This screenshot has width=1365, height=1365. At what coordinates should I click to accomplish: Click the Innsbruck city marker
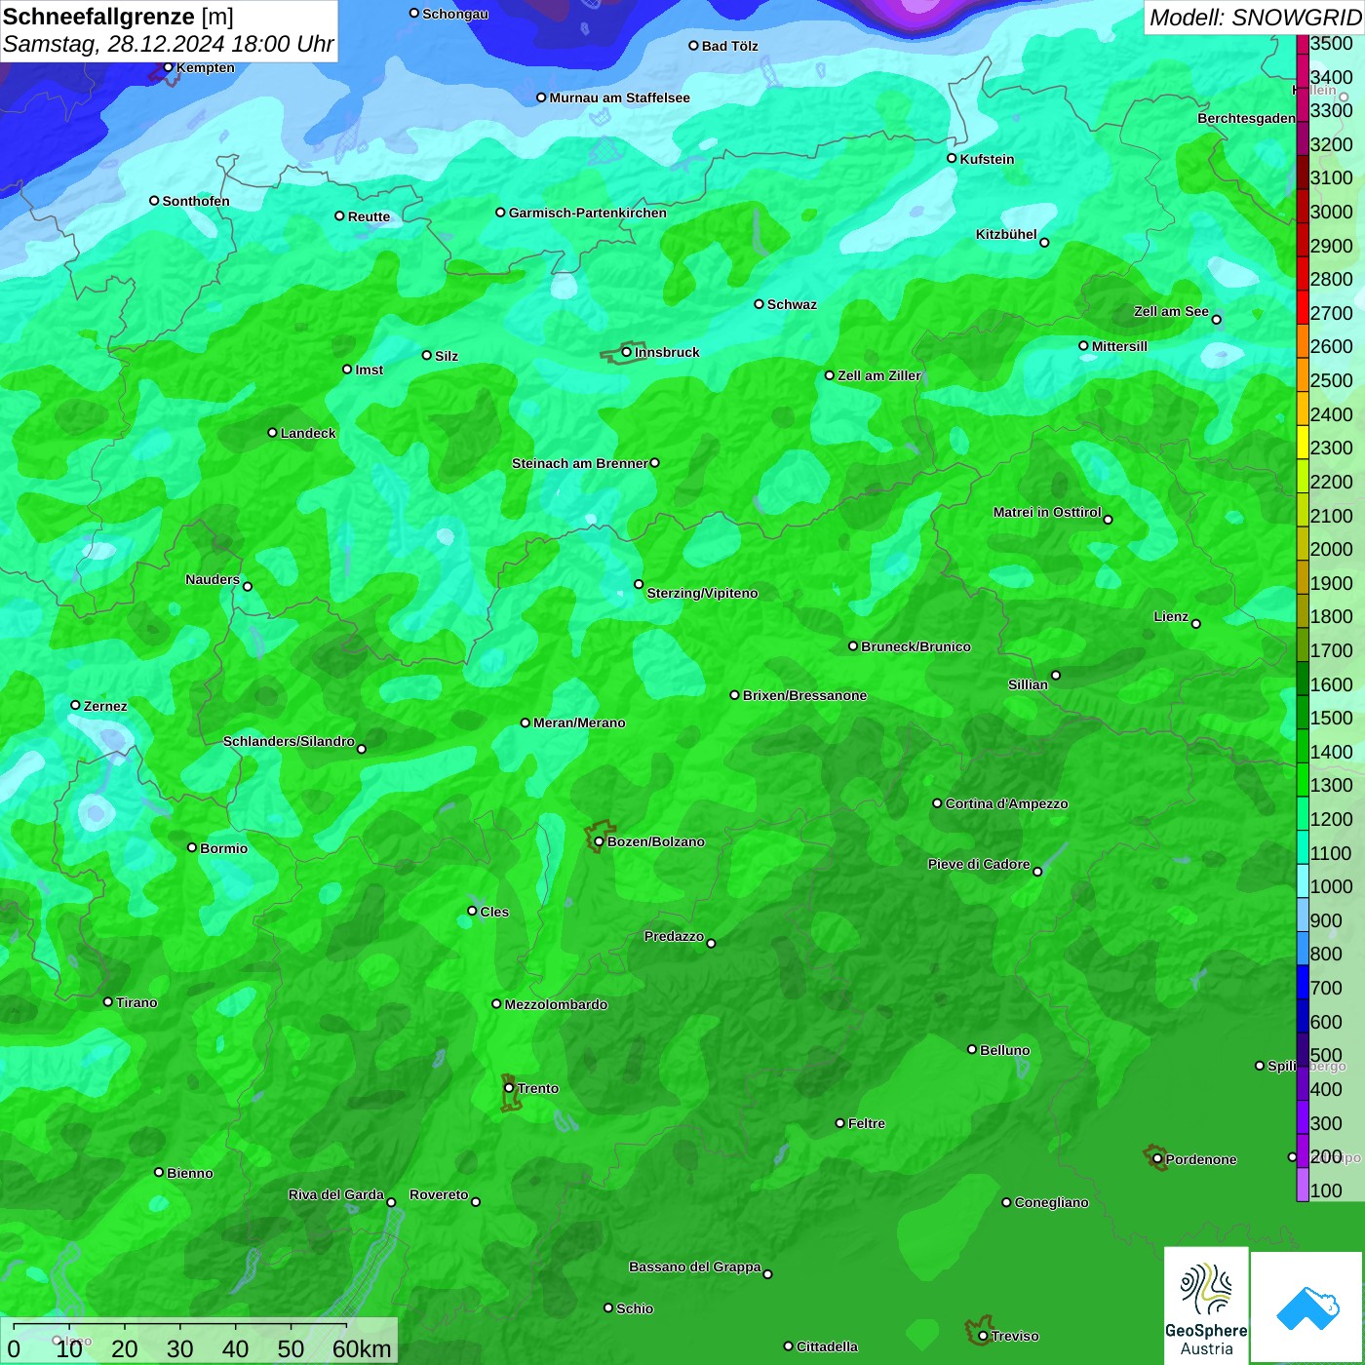pyautogui.click(x=626, y=352)
